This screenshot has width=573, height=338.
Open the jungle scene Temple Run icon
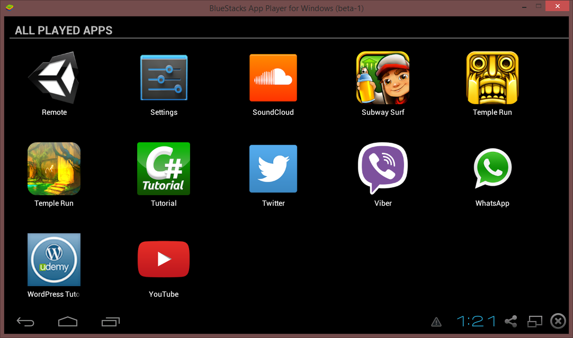click(54, 169)
